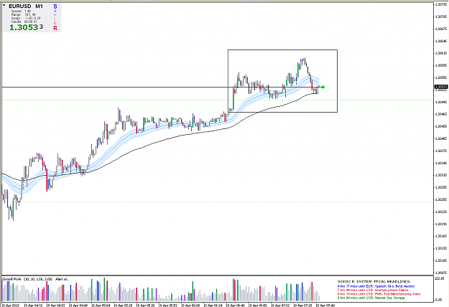Image resolution: width=449 pixels, height=307 pixels.
Task: Click the Candle countdown timer line
Action: pyautogui.click(x=24, y=22)
